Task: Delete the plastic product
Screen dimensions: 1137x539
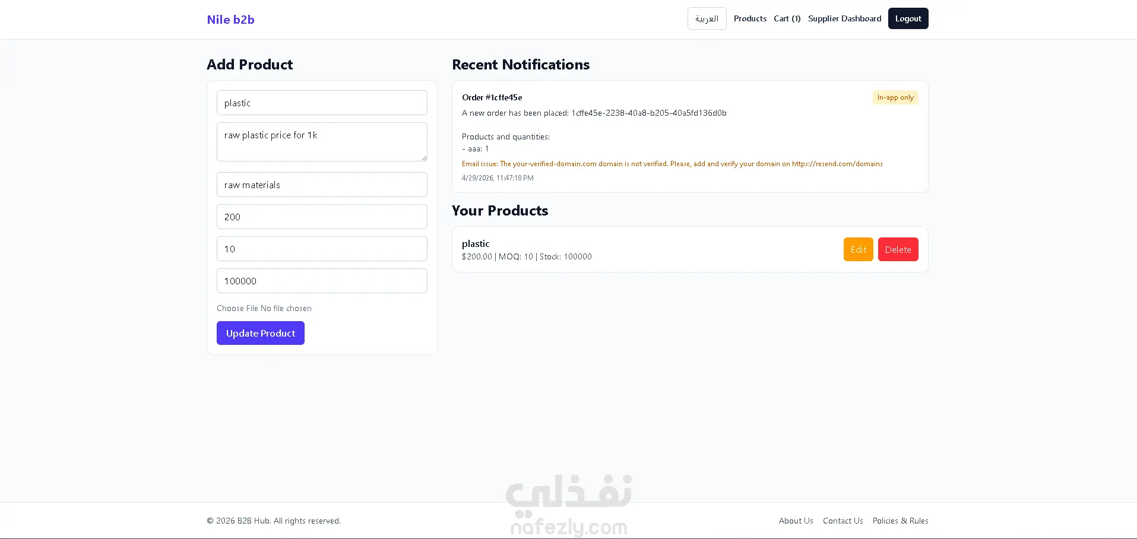Action: (x=898, y=249)
